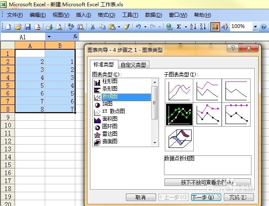
Task: Click the 下一步 button
Action: point(206,197)
